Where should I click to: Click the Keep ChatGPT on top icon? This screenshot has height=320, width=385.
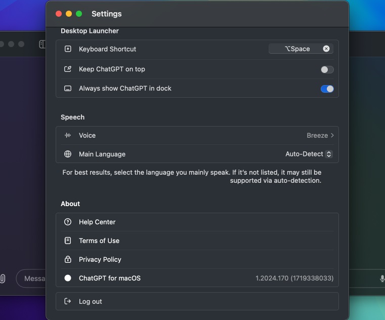pos(68,69)
